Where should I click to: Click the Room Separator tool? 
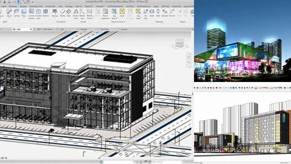105,14
